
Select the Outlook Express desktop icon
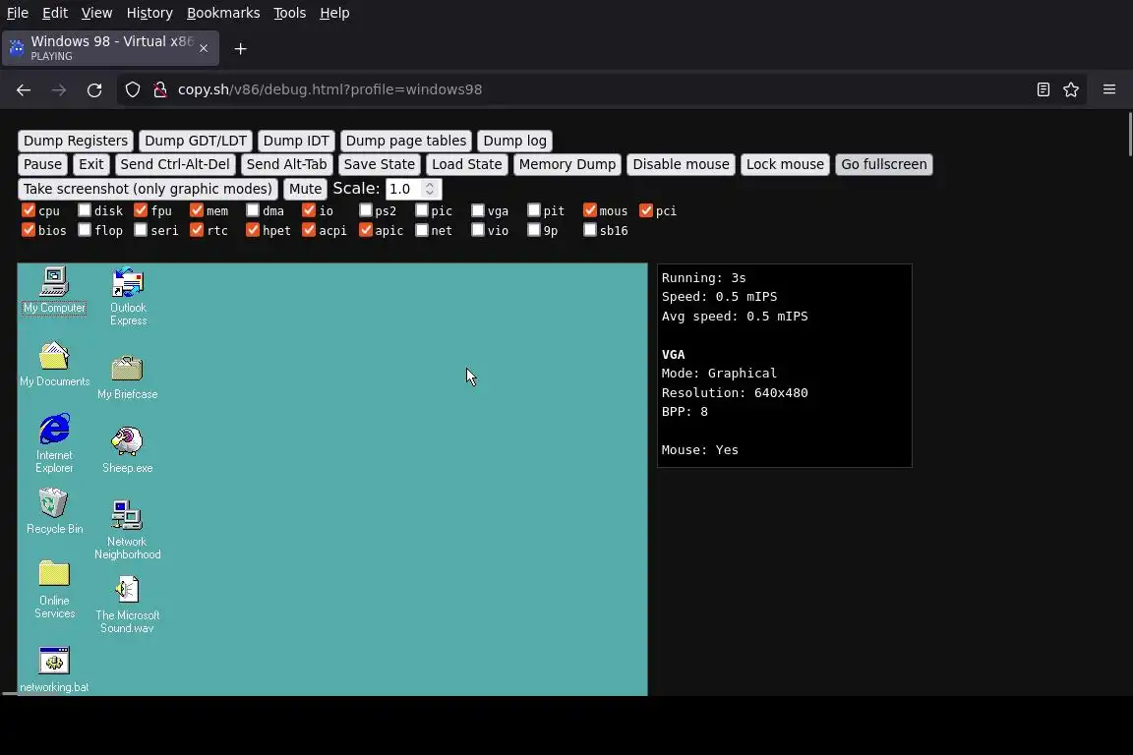click(128, 296)
